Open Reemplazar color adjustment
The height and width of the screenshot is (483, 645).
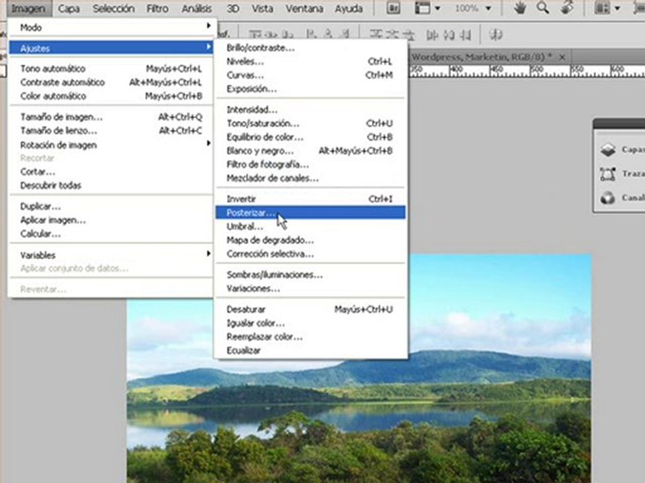coord(310,337)
